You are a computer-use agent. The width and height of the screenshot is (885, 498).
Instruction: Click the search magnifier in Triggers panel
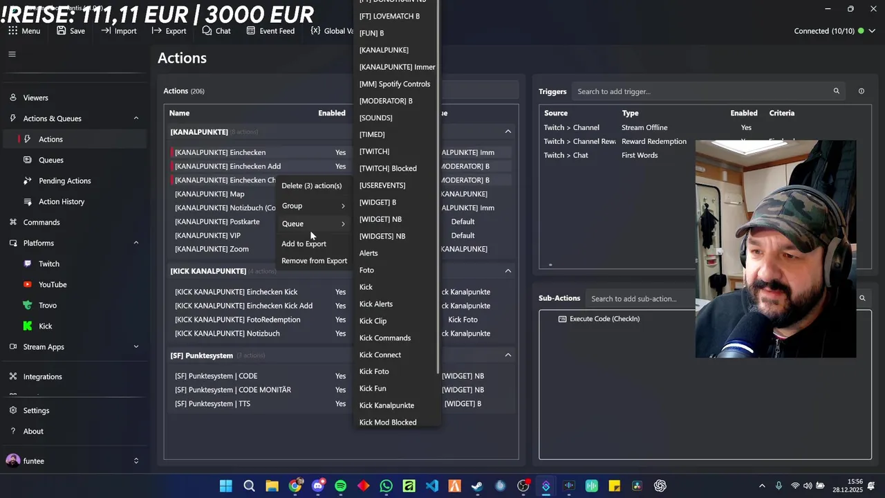click(836, 91)
